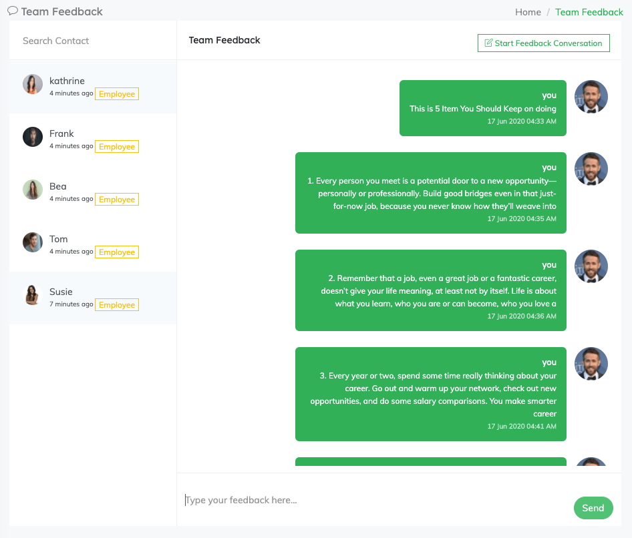The height and width of the screenshot is (538, 632).
Task: Click Susie's profile avatar
Action: (x=33, y=295)
